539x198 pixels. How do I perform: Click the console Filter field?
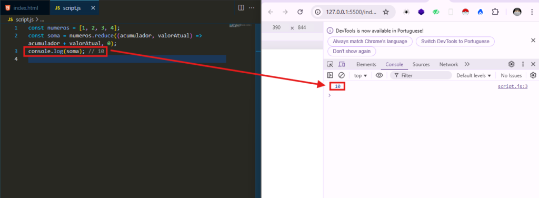tap(421, 75)
